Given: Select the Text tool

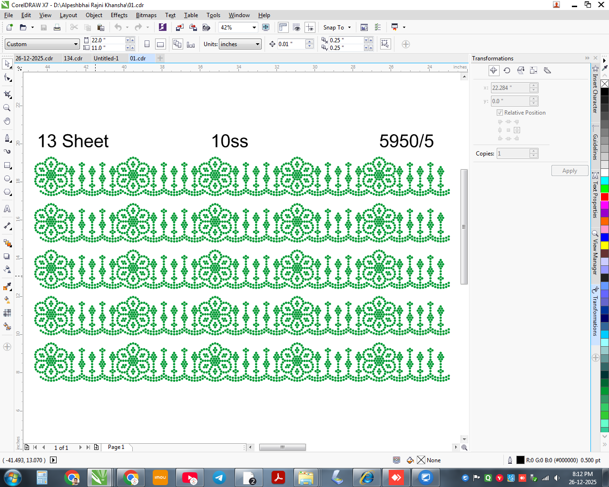Looking at the screenshot, I should tap(7, 209).
